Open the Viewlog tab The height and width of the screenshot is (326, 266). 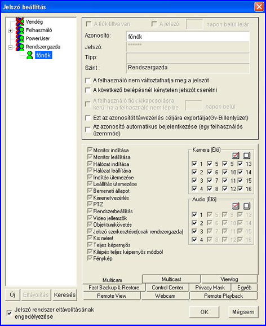pyautogui.click(x=229, y=279)
